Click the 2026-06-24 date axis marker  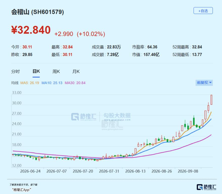pos(30,171)
